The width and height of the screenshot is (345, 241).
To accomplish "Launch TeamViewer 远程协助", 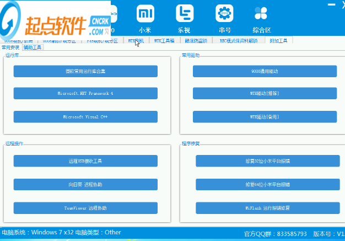I will coord(85,208).
